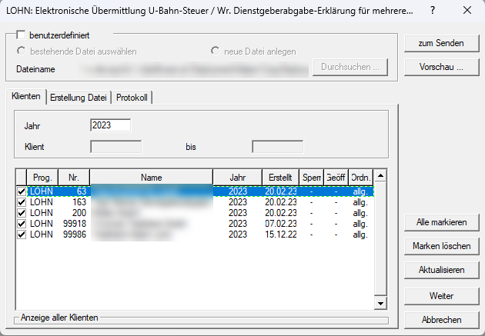485x336 pixels.
Task: Switch to the Erstellung Datei tab
Action: [79, 98]
